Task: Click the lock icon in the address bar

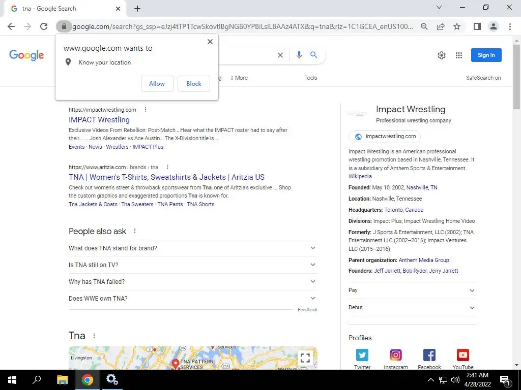Action: click(x=64, y=26)
